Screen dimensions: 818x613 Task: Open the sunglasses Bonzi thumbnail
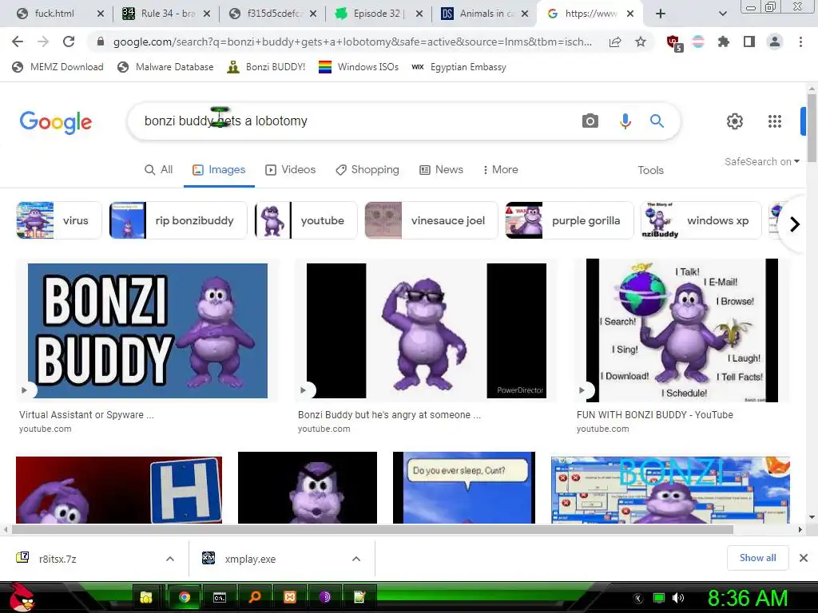click(427, 330)
